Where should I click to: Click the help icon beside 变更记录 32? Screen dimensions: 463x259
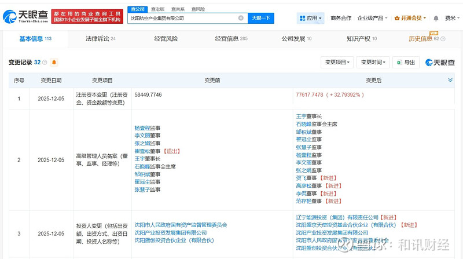(x=45, y=63)
